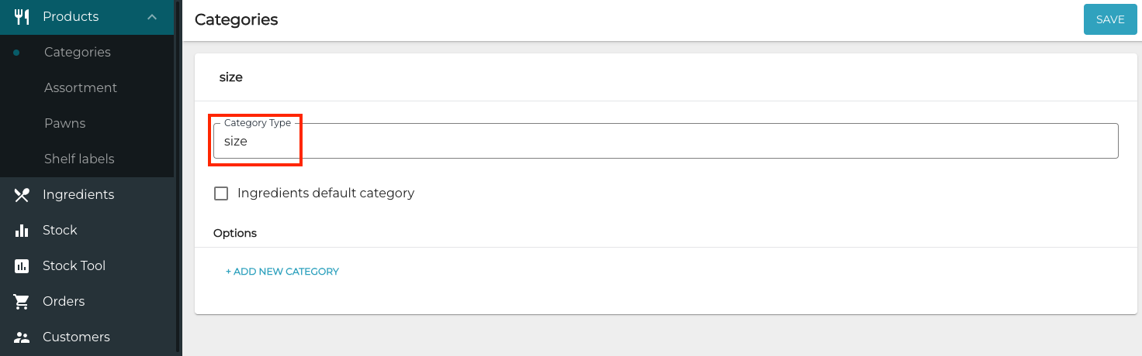Image resolution: width=1142 pixels, height=356 pixels.
Task: Go to Pawns in sidebar
Action: 65,124
